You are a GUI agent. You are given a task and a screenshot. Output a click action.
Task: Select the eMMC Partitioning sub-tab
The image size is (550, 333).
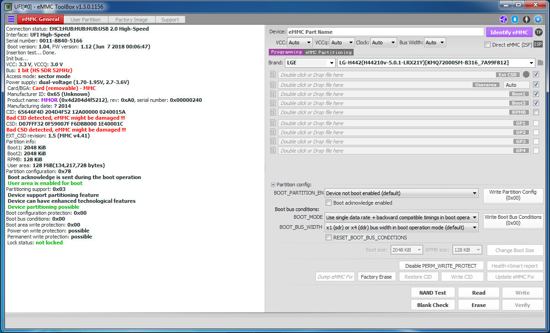[x=328, y=52]
